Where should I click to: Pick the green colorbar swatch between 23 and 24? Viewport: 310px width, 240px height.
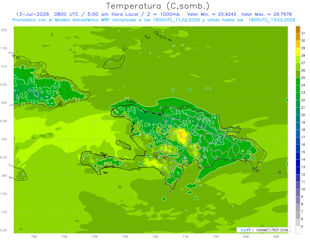tap(298, 89)
